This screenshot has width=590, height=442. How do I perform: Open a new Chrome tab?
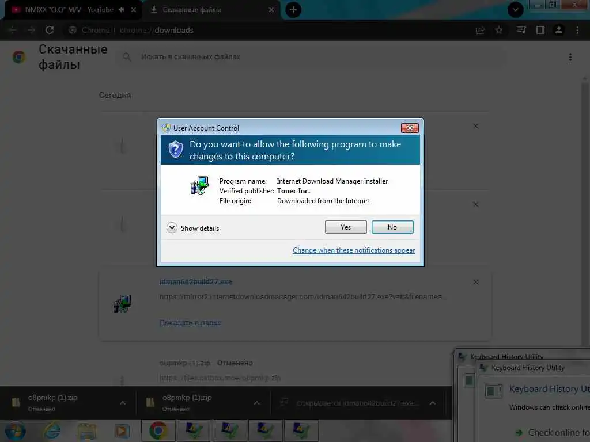tap(293, 10)
